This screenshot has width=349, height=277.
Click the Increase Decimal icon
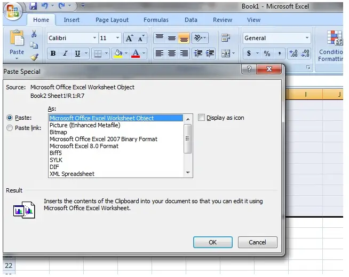pyautogui.click(x=294, y=53)
